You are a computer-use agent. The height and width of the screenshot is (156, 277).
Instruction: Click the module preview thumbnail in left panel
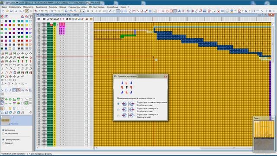click(x=5, y=120)
